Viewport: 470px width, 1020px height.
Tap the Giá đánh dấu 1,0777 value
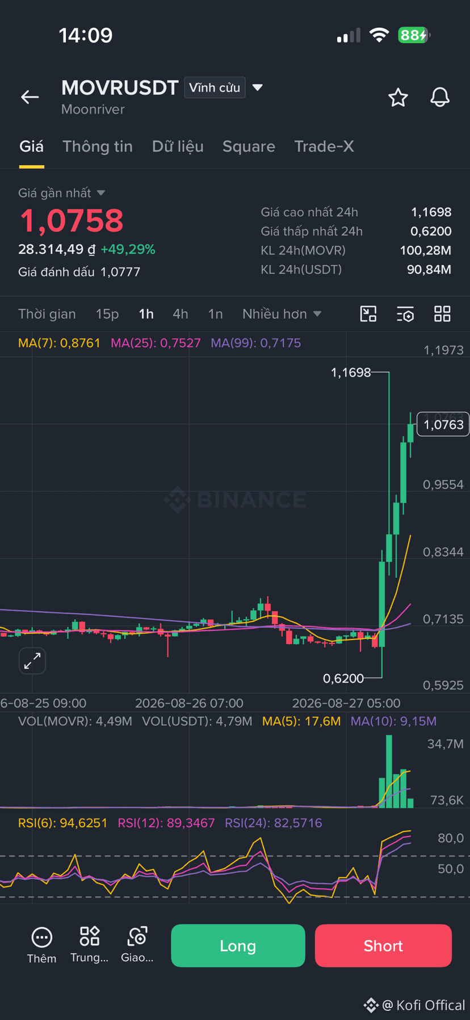(x=120, y=272)
